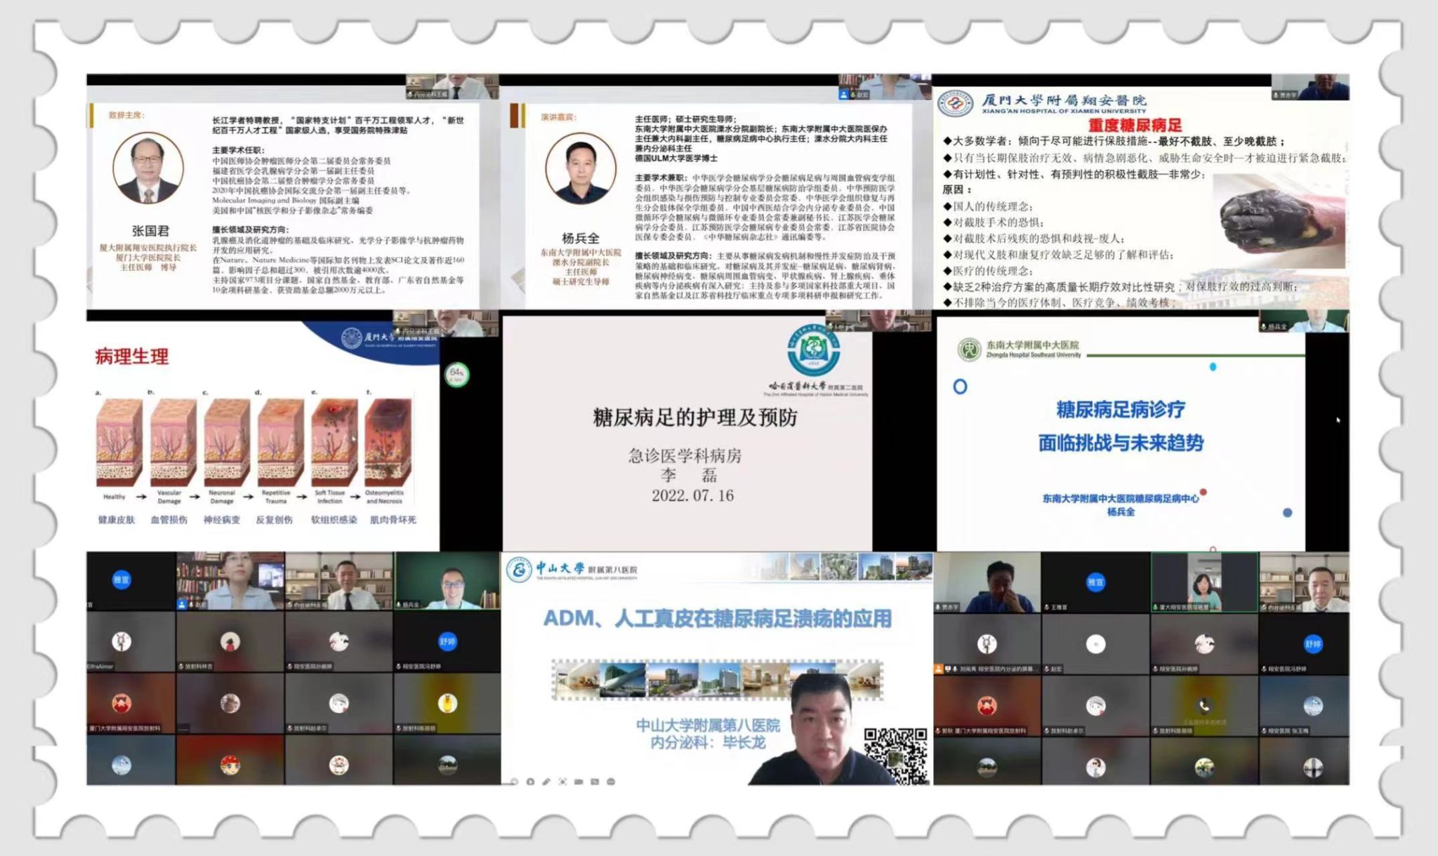
Task: Click orange host icon beside 刘闽秀 name
Action: click(x=939, y=669)
